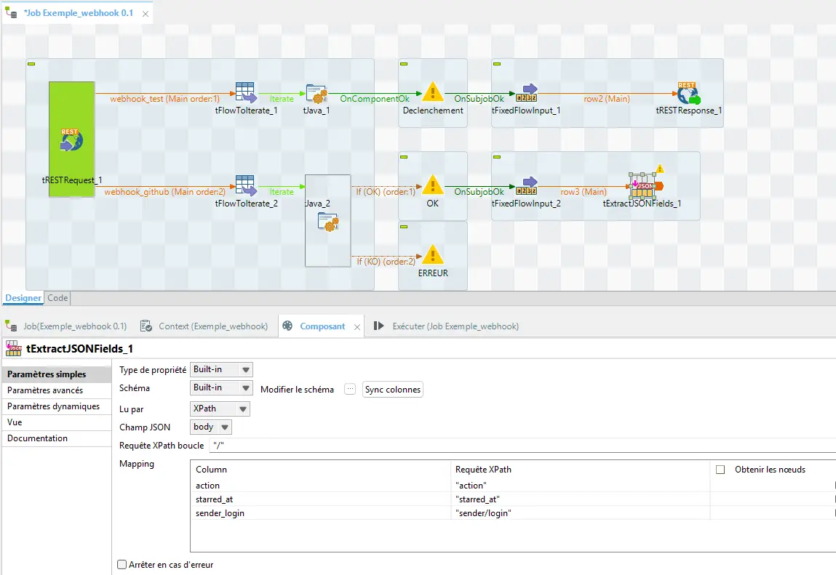Click the Declenchement warning component
Screen dimensions: 836x575
(432, 94)
